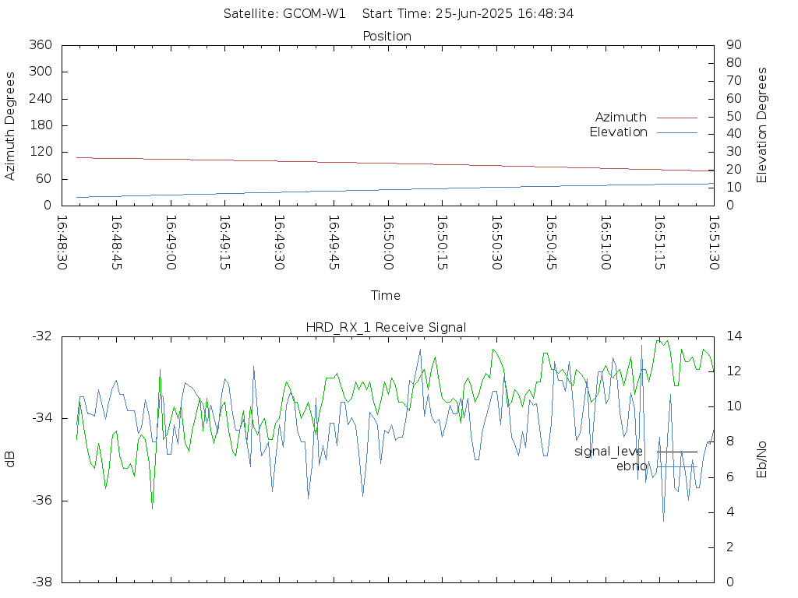Pick the '-36' dB axis tick

(42, 501)
